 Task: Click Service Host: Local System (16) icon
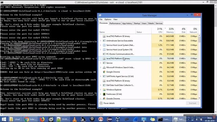pyautogui.click(x=104, y=49)
